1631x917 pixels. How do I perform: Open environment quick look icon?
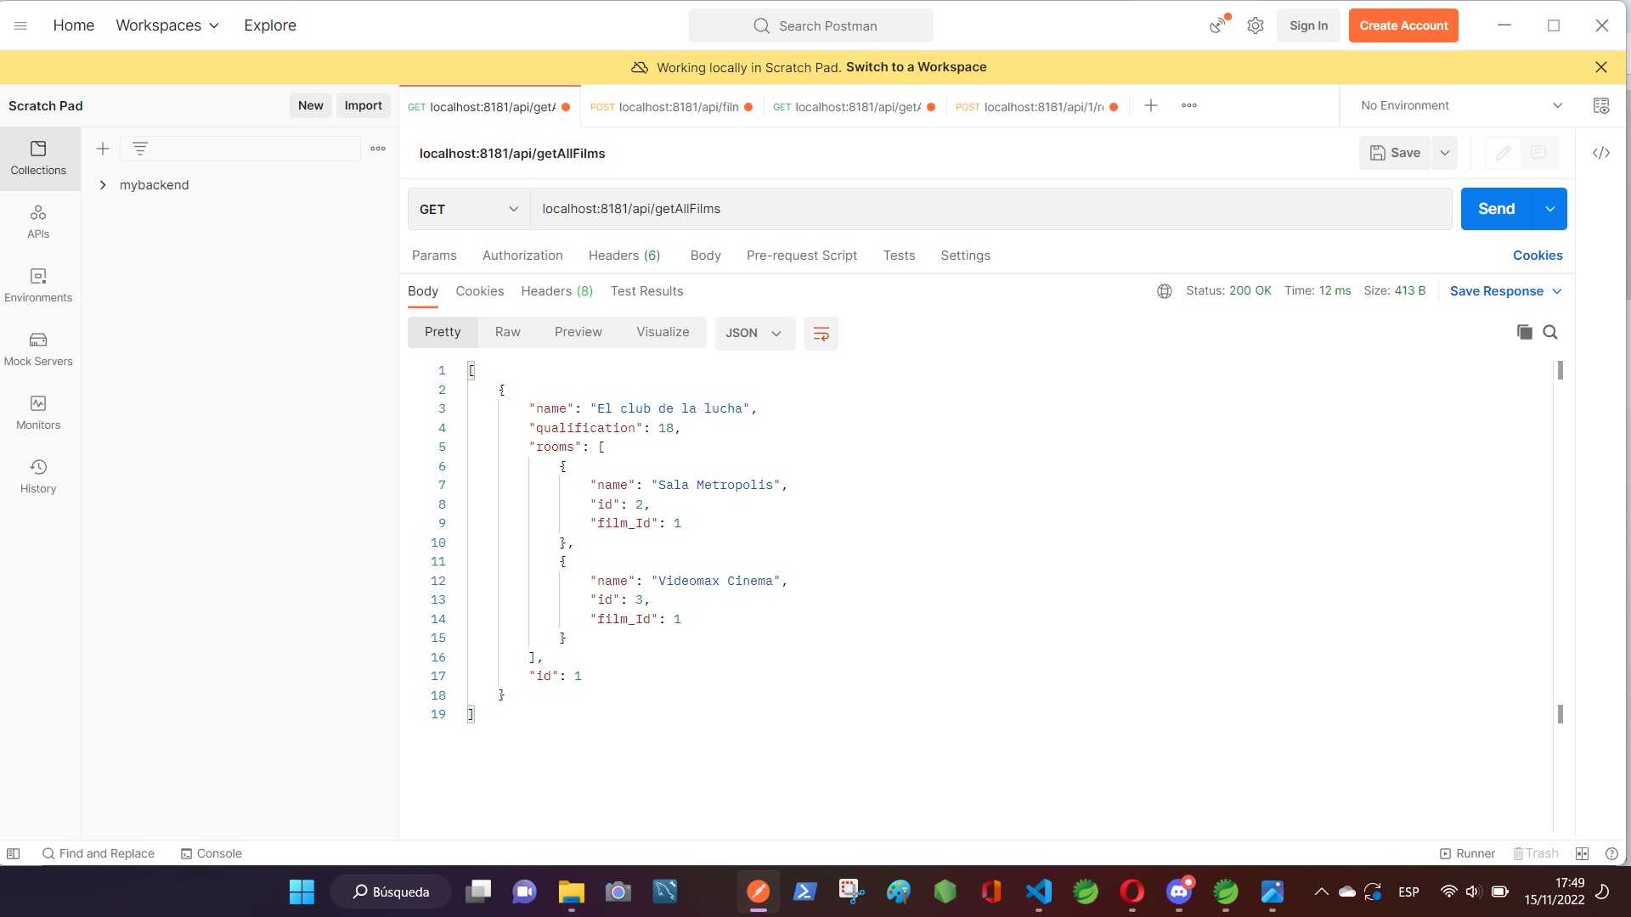[x=1601, y=105]
